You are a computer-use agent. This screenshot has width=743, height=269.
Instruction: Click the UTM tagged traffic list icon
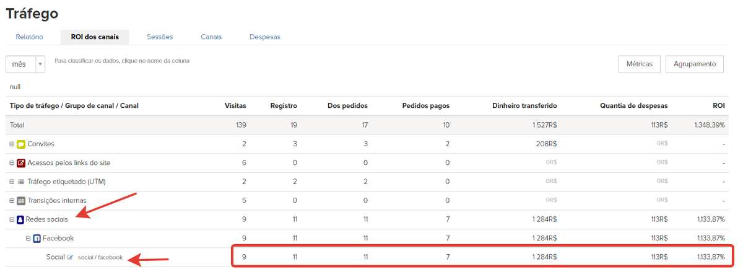click(x=21, y=182)
